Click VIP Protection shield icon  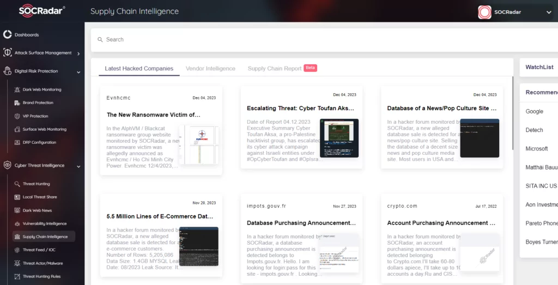click(x=17, y=116)
